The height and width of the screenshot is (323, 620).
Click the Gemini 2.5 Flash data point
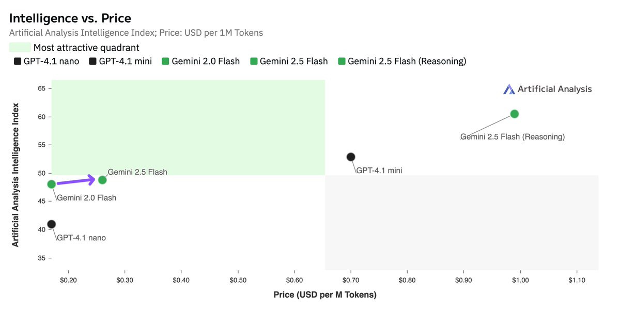[x=102, y=180]
